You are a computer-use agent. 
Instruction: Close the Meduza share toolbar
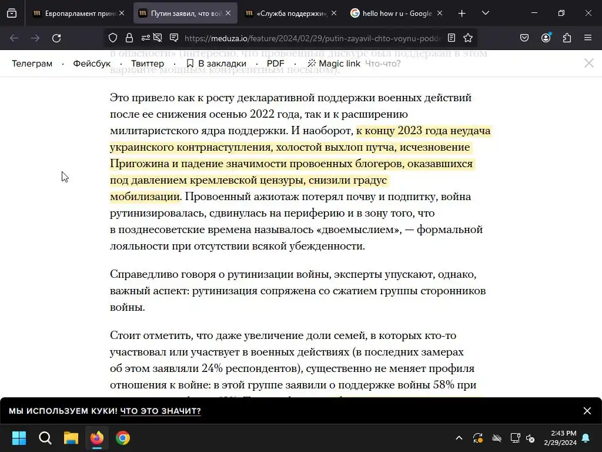589,63
